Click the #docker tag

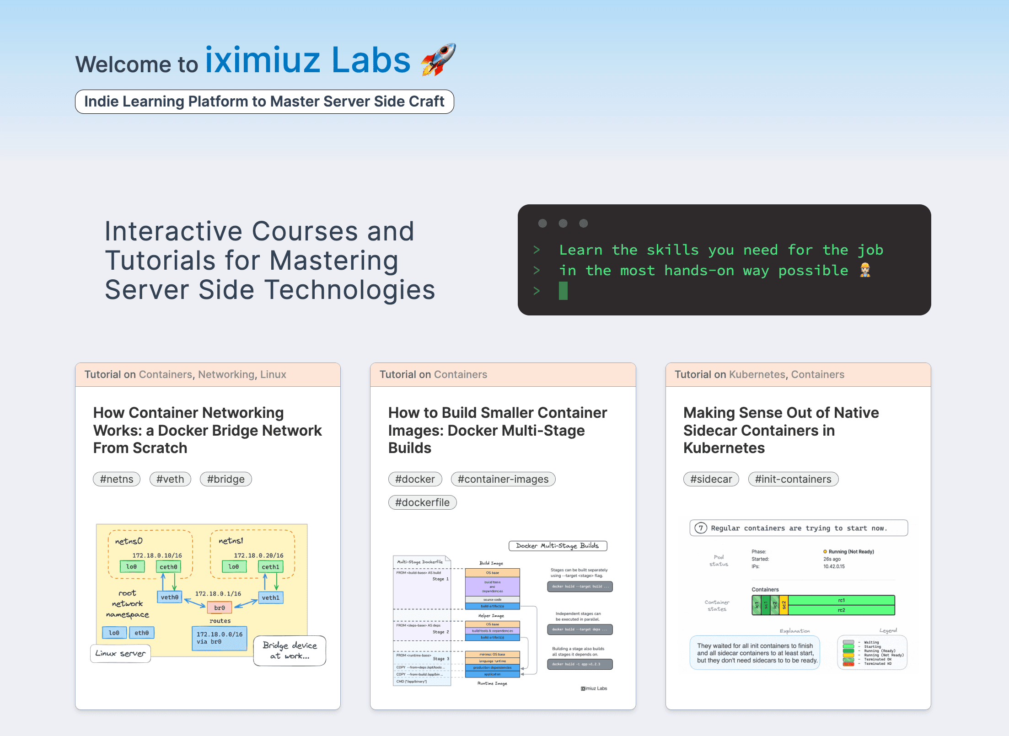coord(415,479)
